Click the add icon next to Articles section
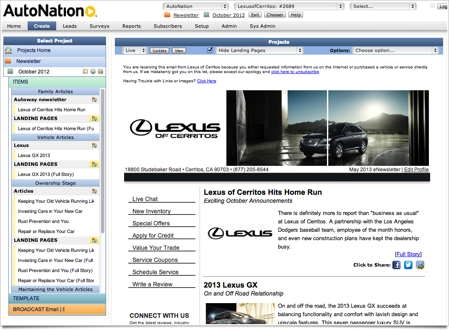 coord(94,191)
